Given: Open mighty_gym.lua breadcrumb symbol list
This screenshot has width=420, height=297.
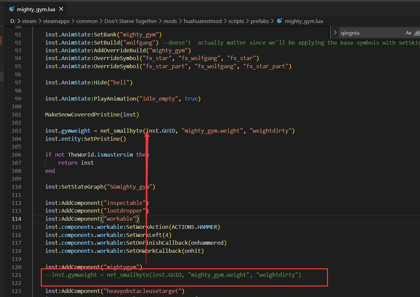Looking at the screenshot, I should (303, 21).
